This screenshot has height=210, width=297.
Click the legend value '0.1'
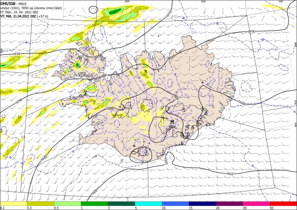pos(2,208)
